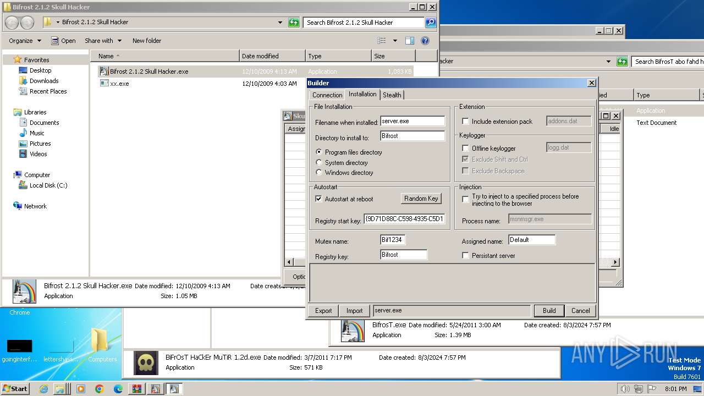Enable inject to a specified process option

(x=465, y=200)
